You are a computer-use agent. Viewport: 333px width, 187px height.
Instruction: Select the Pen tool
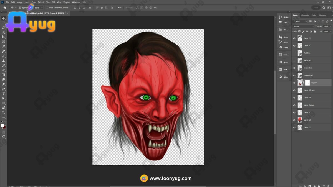(4, 89)
